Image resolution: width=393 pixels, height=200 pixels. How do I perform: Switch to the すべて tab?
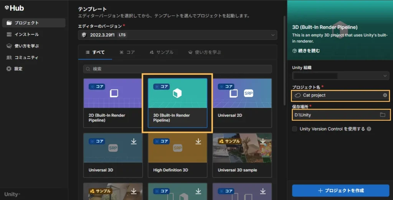(x=95, y=52)
